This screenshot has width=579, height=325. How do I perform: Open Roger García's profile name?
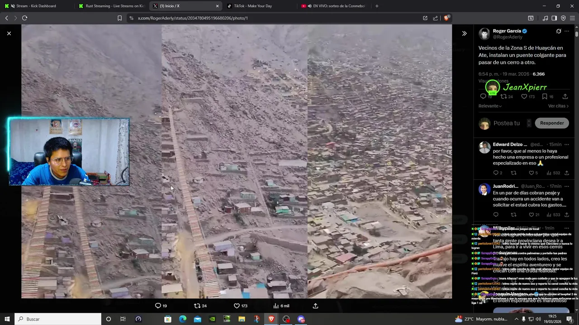point(507,31)
